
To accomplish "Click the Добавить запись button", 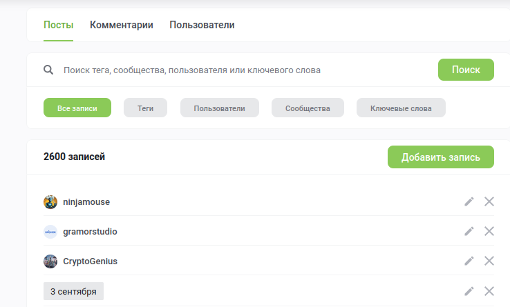I will tap(440, 157).
